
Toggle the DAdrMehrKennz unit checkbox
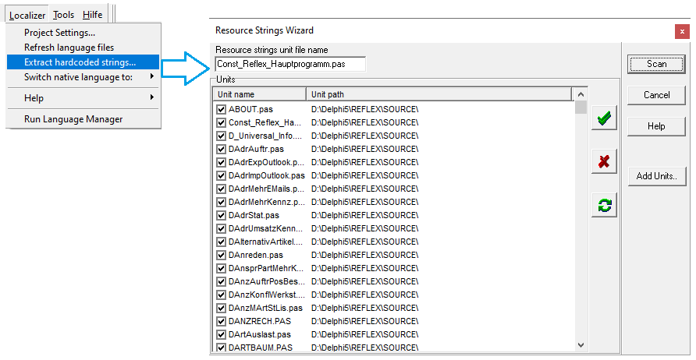point(221,202)
